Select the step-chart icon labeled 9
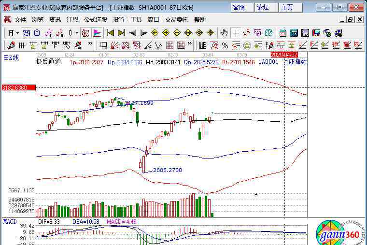Image resolution: width=367 pixels, height=245 pixels. (x=59, y=33)
